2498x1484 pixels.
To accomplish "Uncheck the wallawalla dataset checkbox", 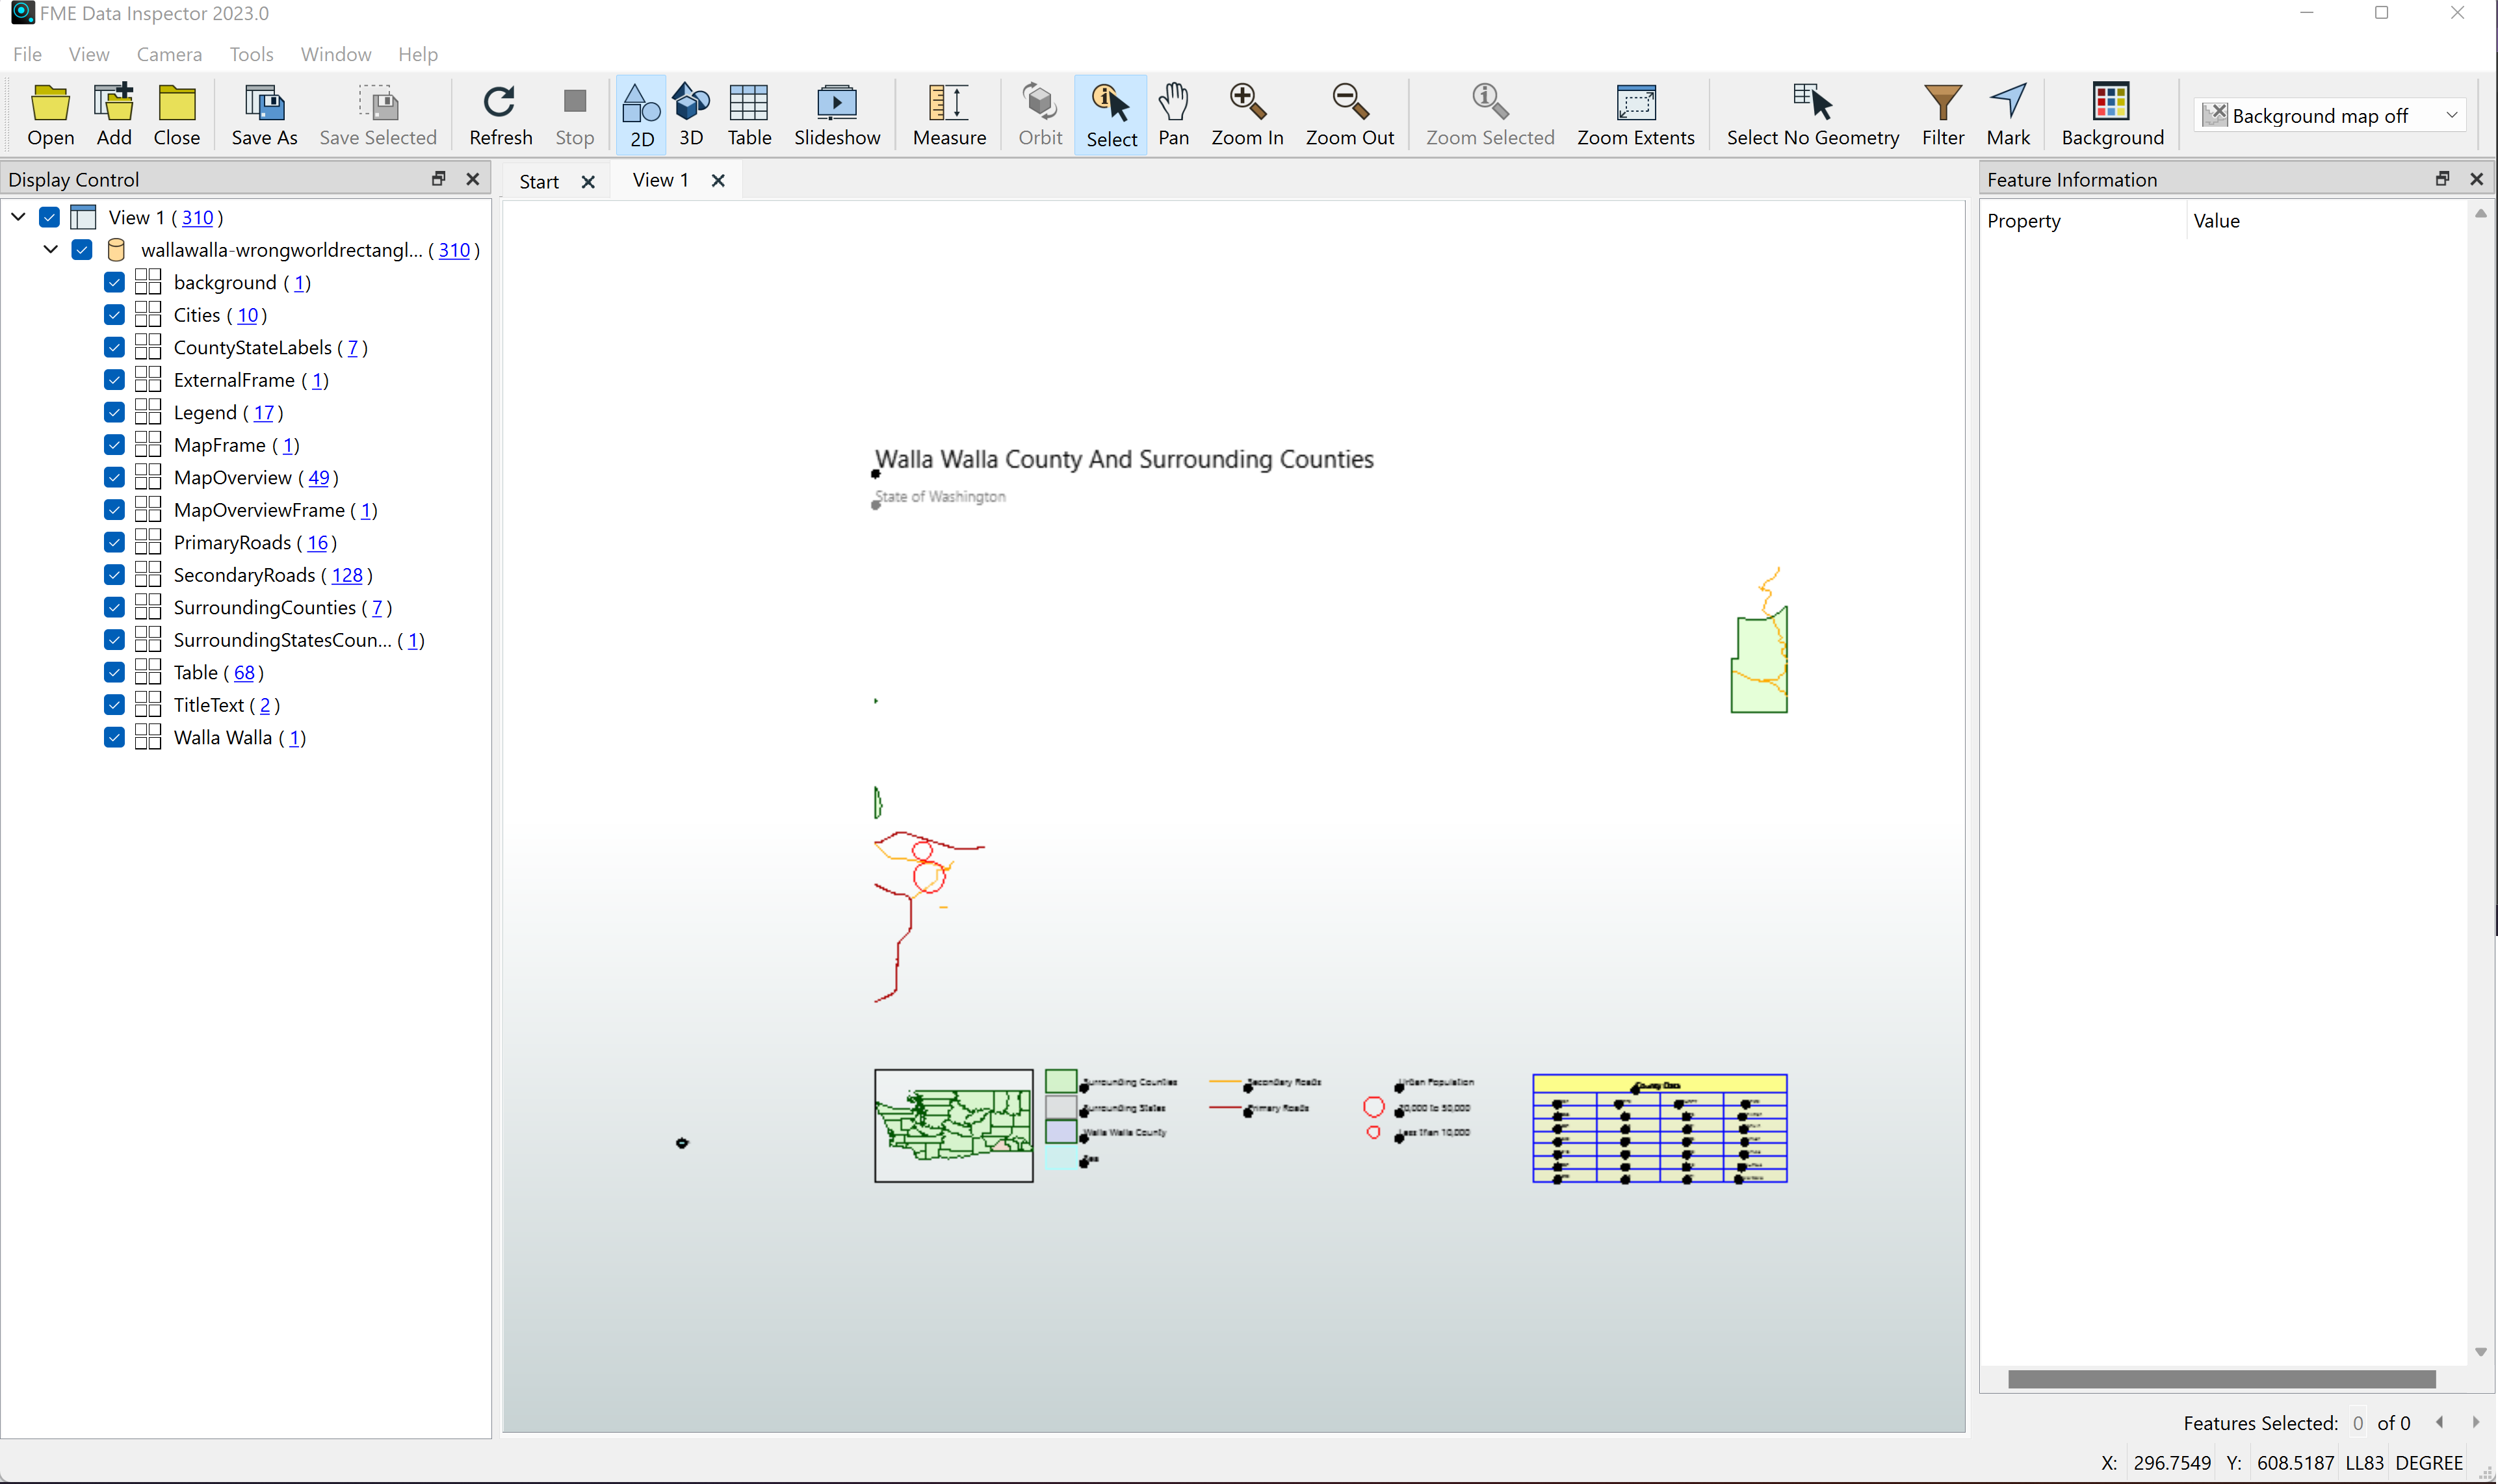I will click(82, 249).
